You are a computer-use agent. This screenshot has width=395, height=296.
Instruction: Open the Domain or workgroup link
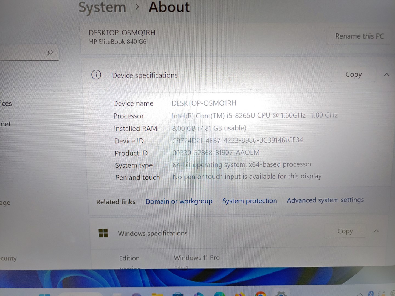pyautogui.click(x=179, y=201)
